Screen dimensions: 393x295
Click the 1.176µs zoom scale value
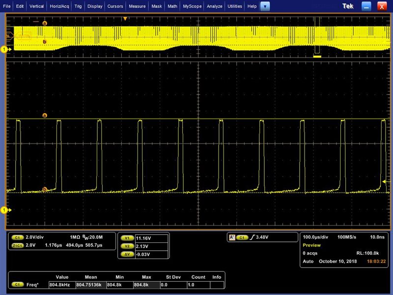pos(54,245)
